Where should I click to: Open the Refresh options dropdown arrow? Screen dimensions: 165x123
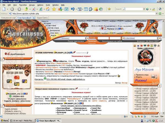(44, 9)
